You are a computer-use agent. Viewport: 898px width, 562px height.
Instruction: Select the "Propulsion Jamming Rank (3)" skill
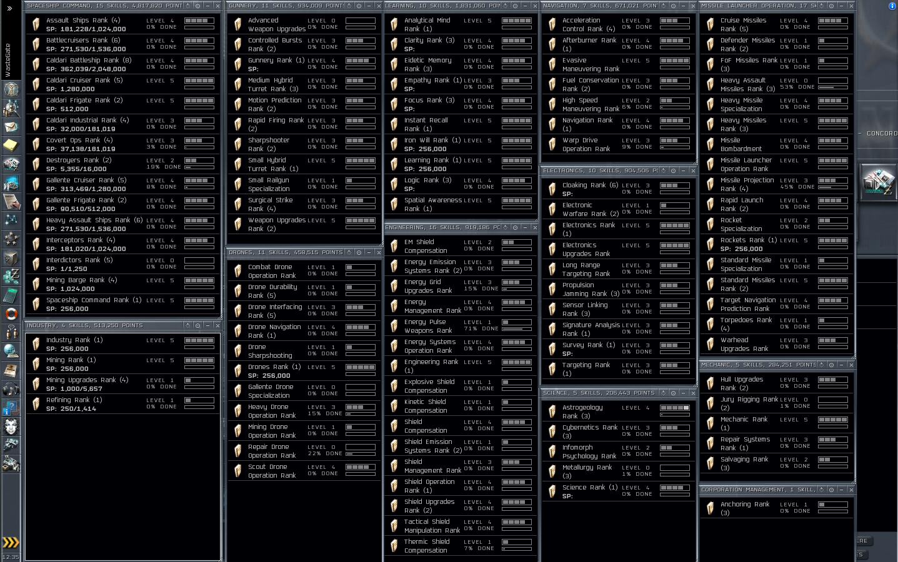[619, 289]
